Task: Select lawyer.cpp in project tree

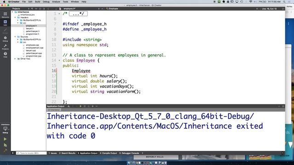Action: 31,50
